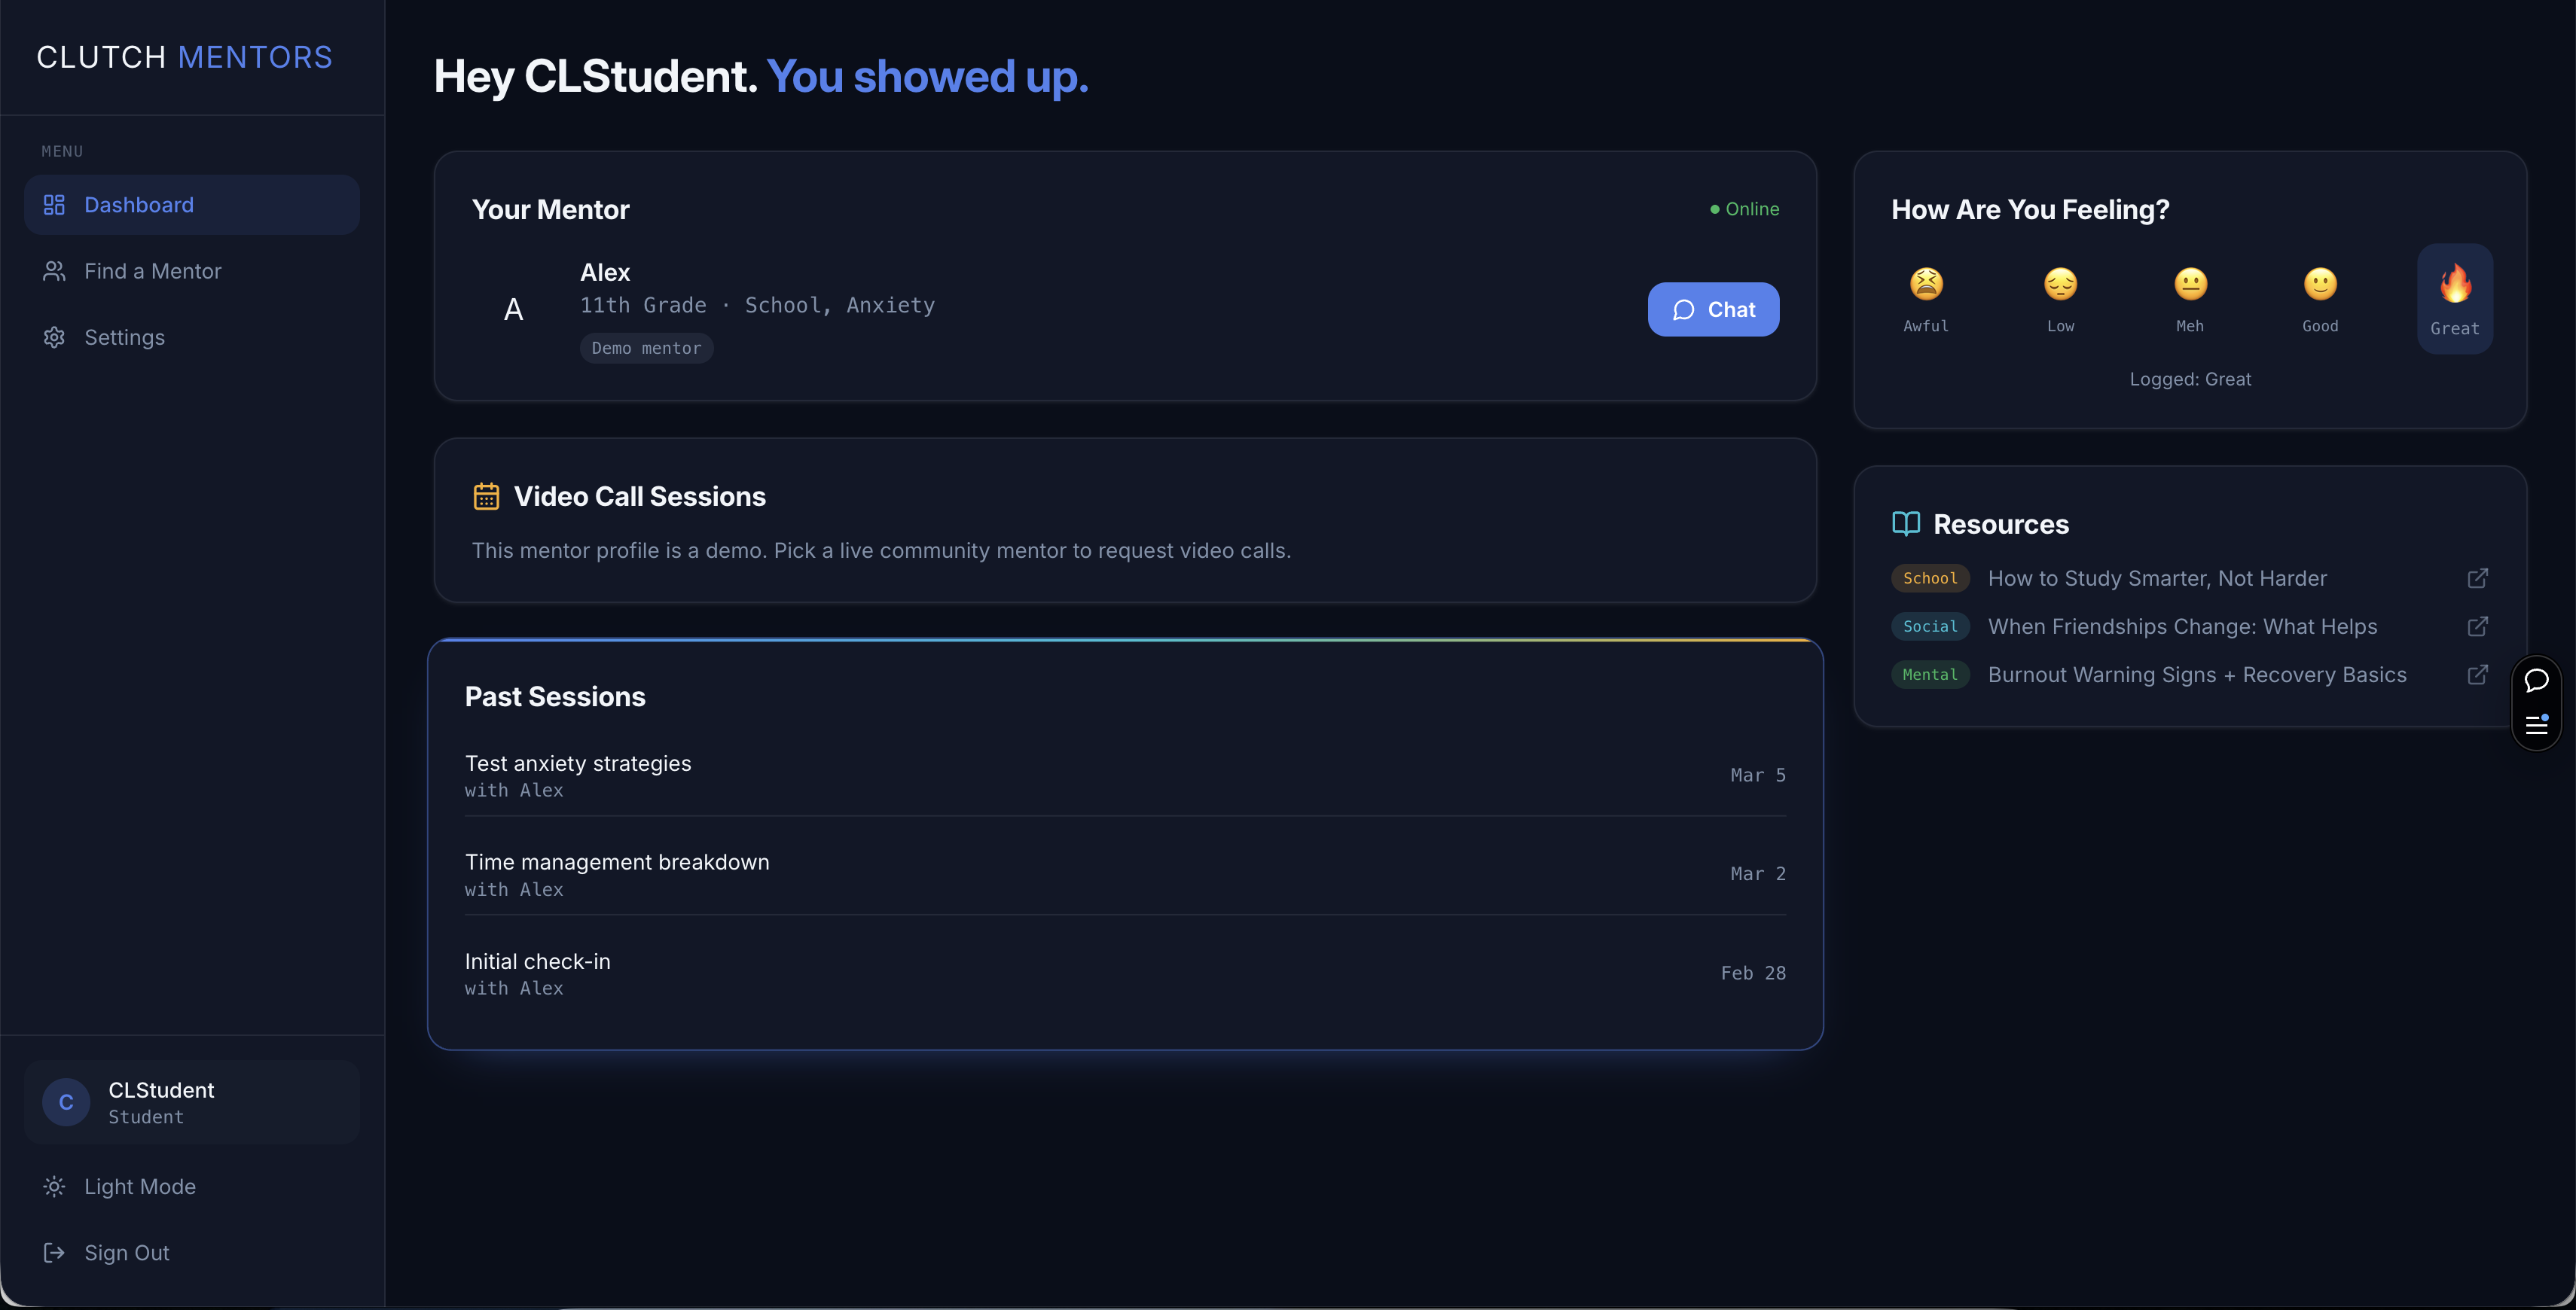Sign Out of the account
2576x1310 pixels.
(126, 1252)
